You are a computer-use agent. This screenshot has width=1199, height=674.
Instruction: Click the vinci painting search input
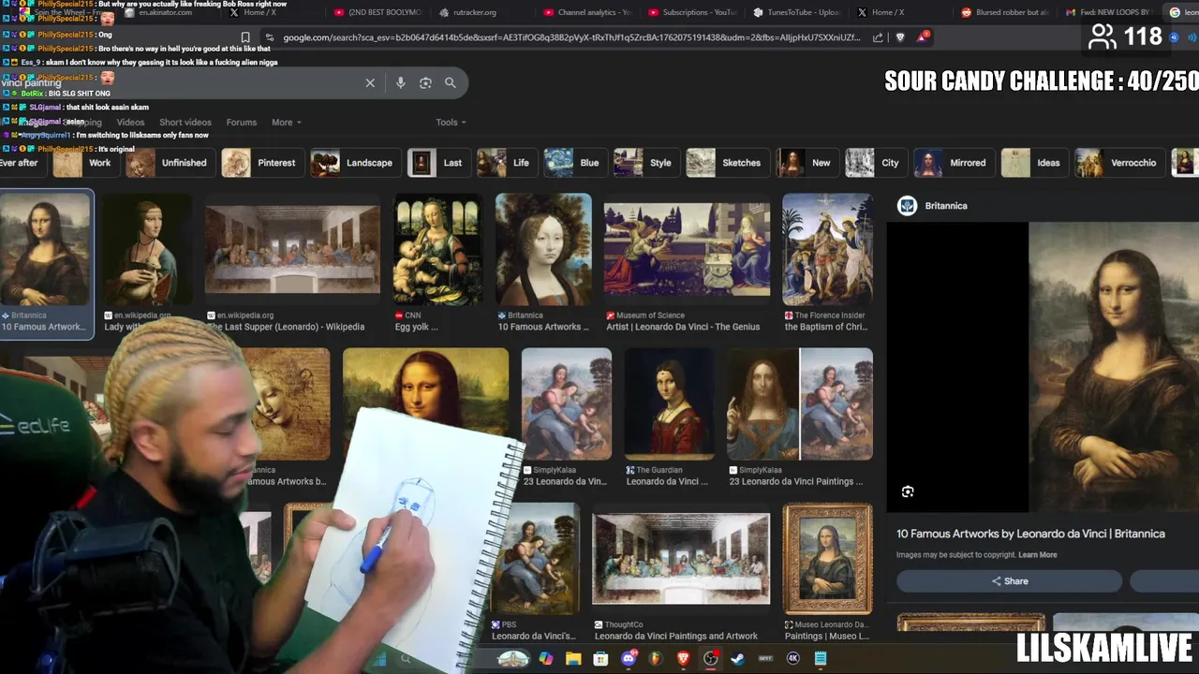pyautogui.click(x=178, y=82)
